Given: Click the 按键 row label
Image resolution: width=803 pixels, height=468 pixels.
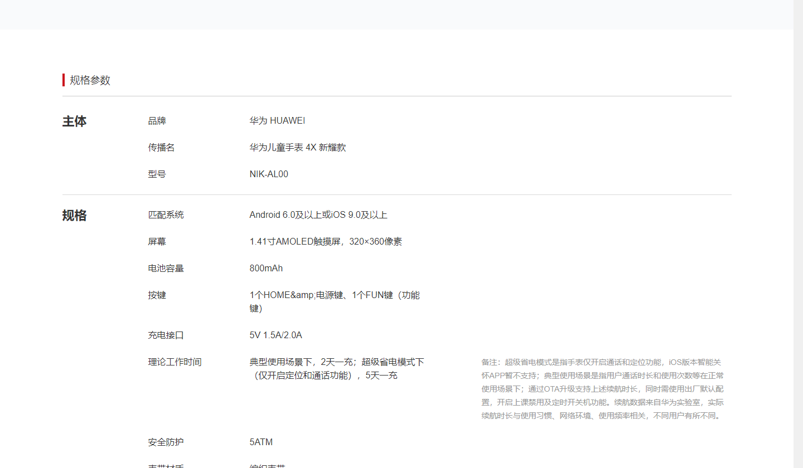Looking at the screenshot, I should click(x=157, y=295).
